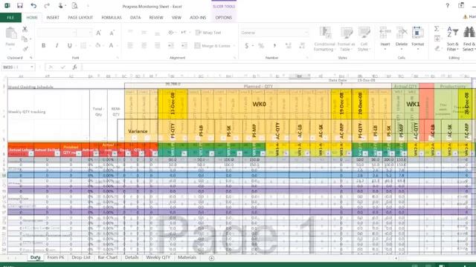The width and height of the screenshot is (476, 267).
Task: Open the Bar-Chart sheet tab
Action: click(108, 257)
